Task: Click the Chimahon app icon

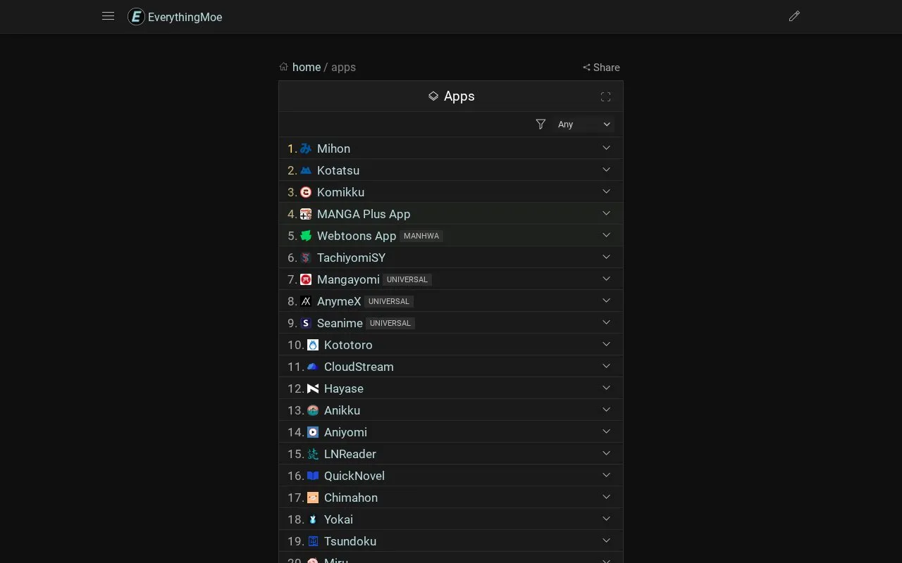Action: 313,498
